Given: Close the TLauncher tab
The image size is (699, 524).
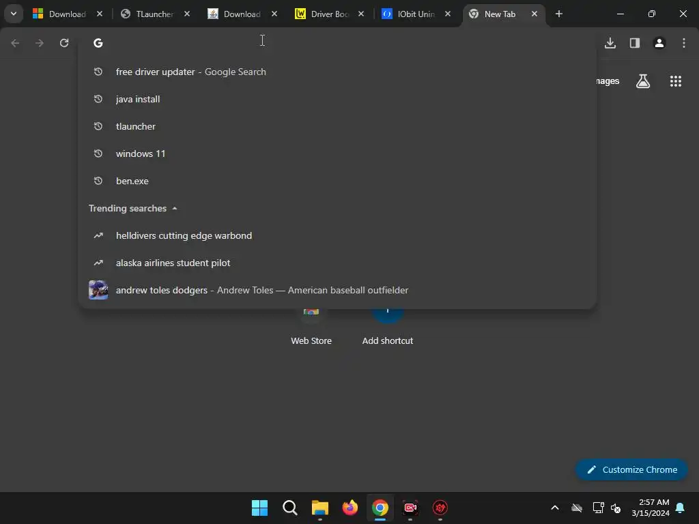Looking at the screenshot, I should pos(187,14).
